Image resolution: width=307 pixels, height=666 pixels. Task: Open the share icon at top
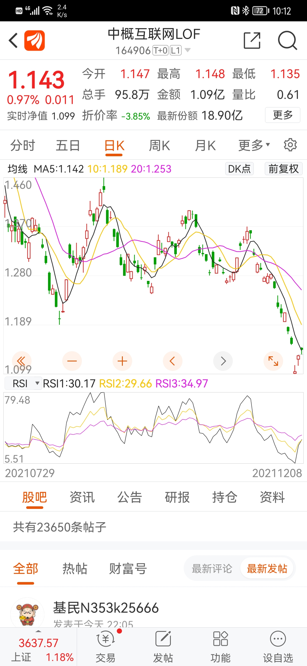[x=252, y=40]
